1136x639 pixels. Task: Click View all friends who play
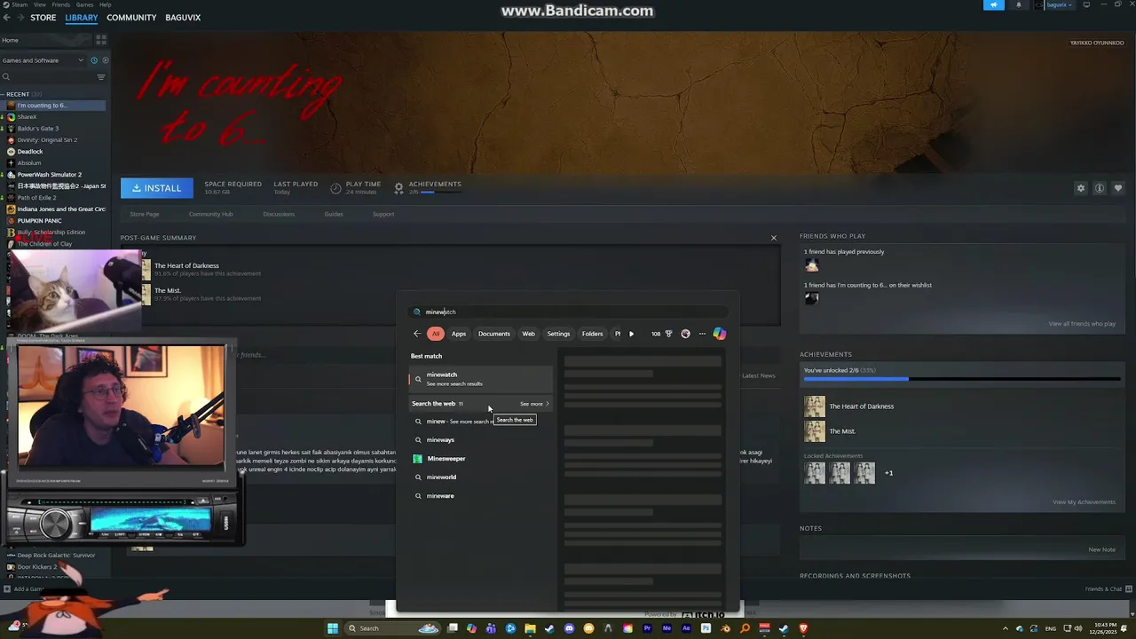(1082, 324)
